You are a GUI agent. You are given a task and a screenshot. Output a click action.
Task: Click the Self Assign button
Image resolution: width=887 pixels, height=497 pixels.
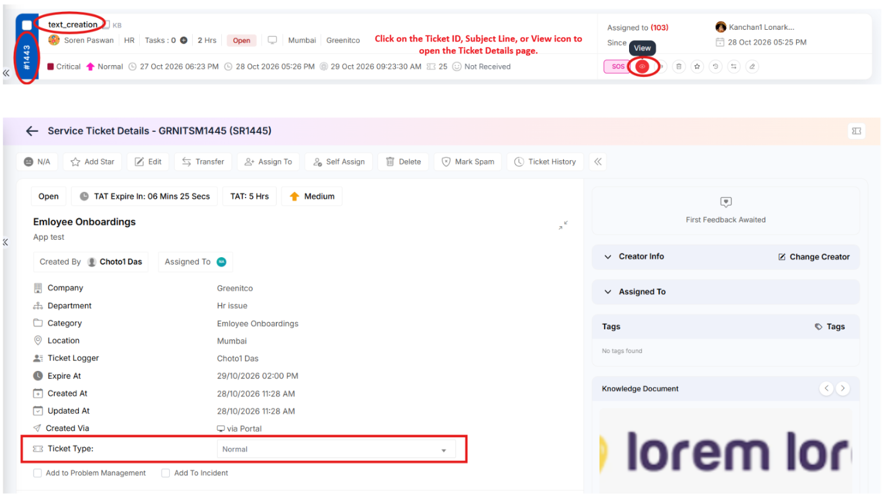(x=339, y=162)
